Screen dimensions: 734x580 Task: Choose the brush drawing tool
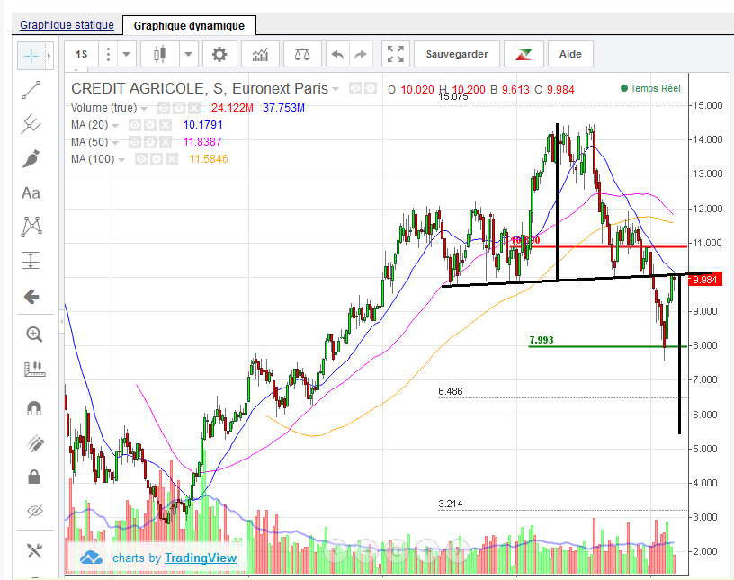pos(31,158)
